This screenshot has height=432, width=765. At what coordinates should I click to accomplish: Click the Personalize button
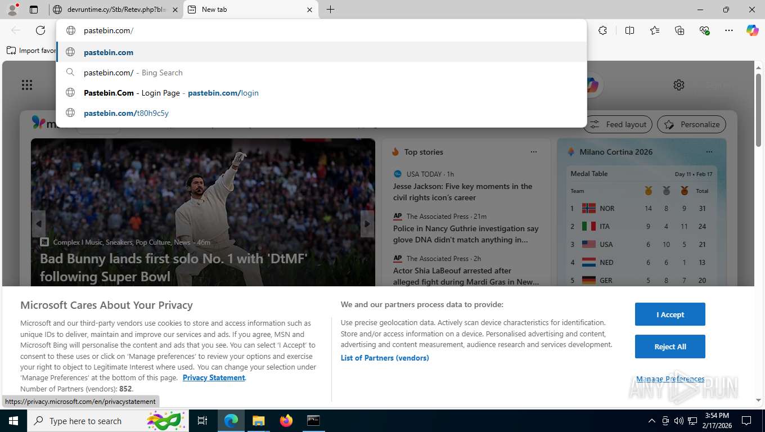point(691,124)
